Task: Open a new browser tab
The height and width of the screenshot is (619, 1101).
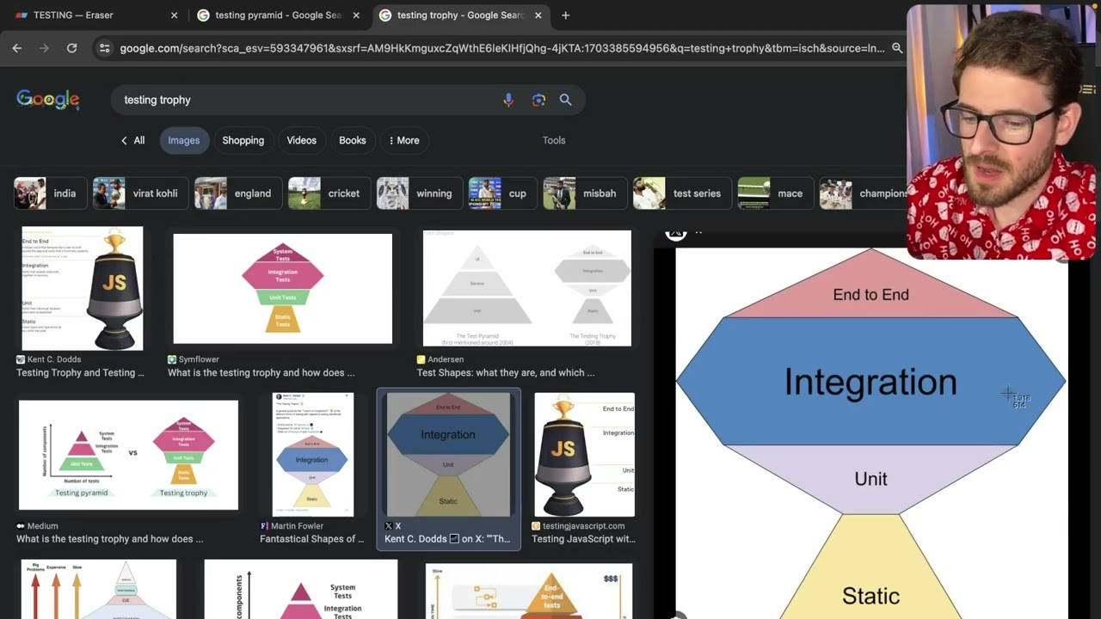Action: click(x=565, y=15)
